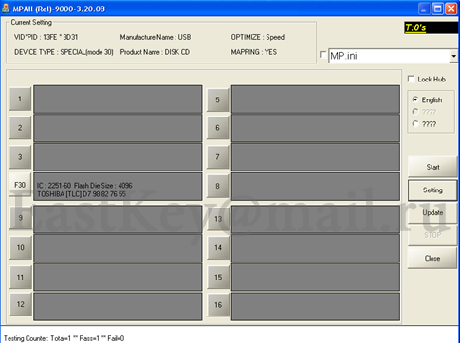Click the MAPPING : YES text
Viewport: 460px width, 343px height.
tap(254, 52)
